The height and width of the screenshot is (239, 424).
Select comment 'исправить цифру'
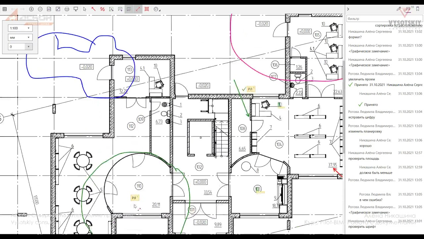coord(362,117)
